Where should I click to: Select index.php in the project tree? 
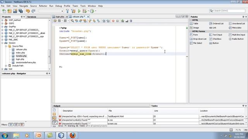21,53
